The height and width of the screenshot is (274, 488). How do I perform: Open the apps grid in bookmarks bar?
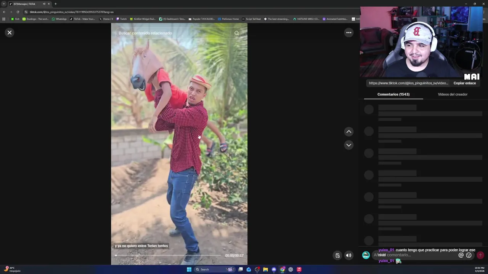4,19
